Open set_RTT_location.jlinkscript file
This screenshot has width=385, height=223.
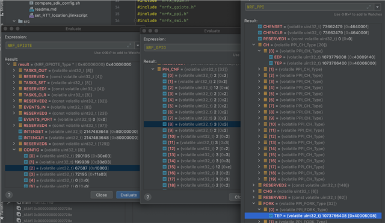[61, 15]
